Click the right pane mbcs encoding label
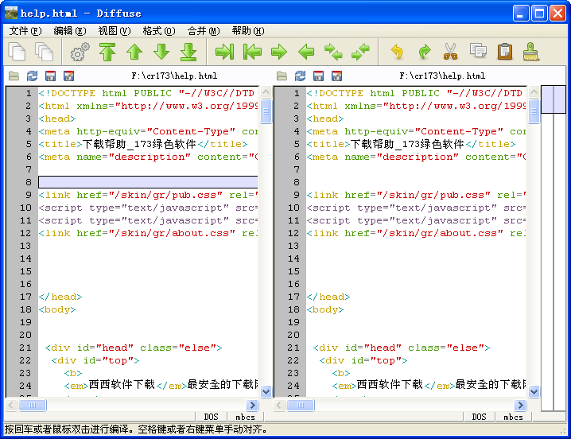The height and width of the screenshot is (439, 571). [513, 417]
